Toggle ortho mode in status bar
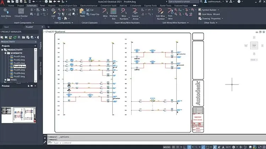The width and height of the screenshot is (266, 149). point(185,147)
